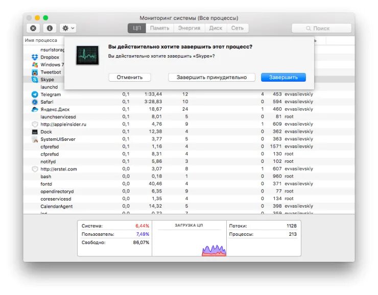Click the Отменить button
The width and height of the screenshot is (378, 295).
pos(130,77)
